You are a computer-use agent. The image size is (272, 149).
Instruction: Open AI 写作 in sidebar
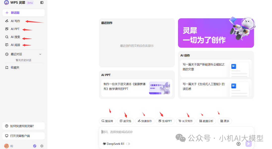click(x=15, y=21)
